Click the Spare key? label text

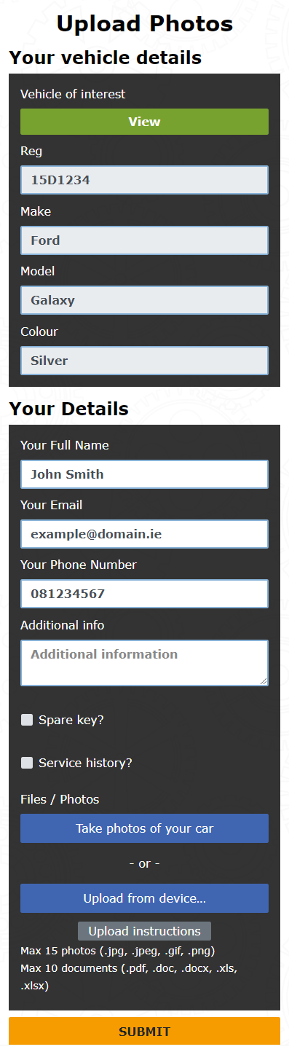click(x=71, y=720)
